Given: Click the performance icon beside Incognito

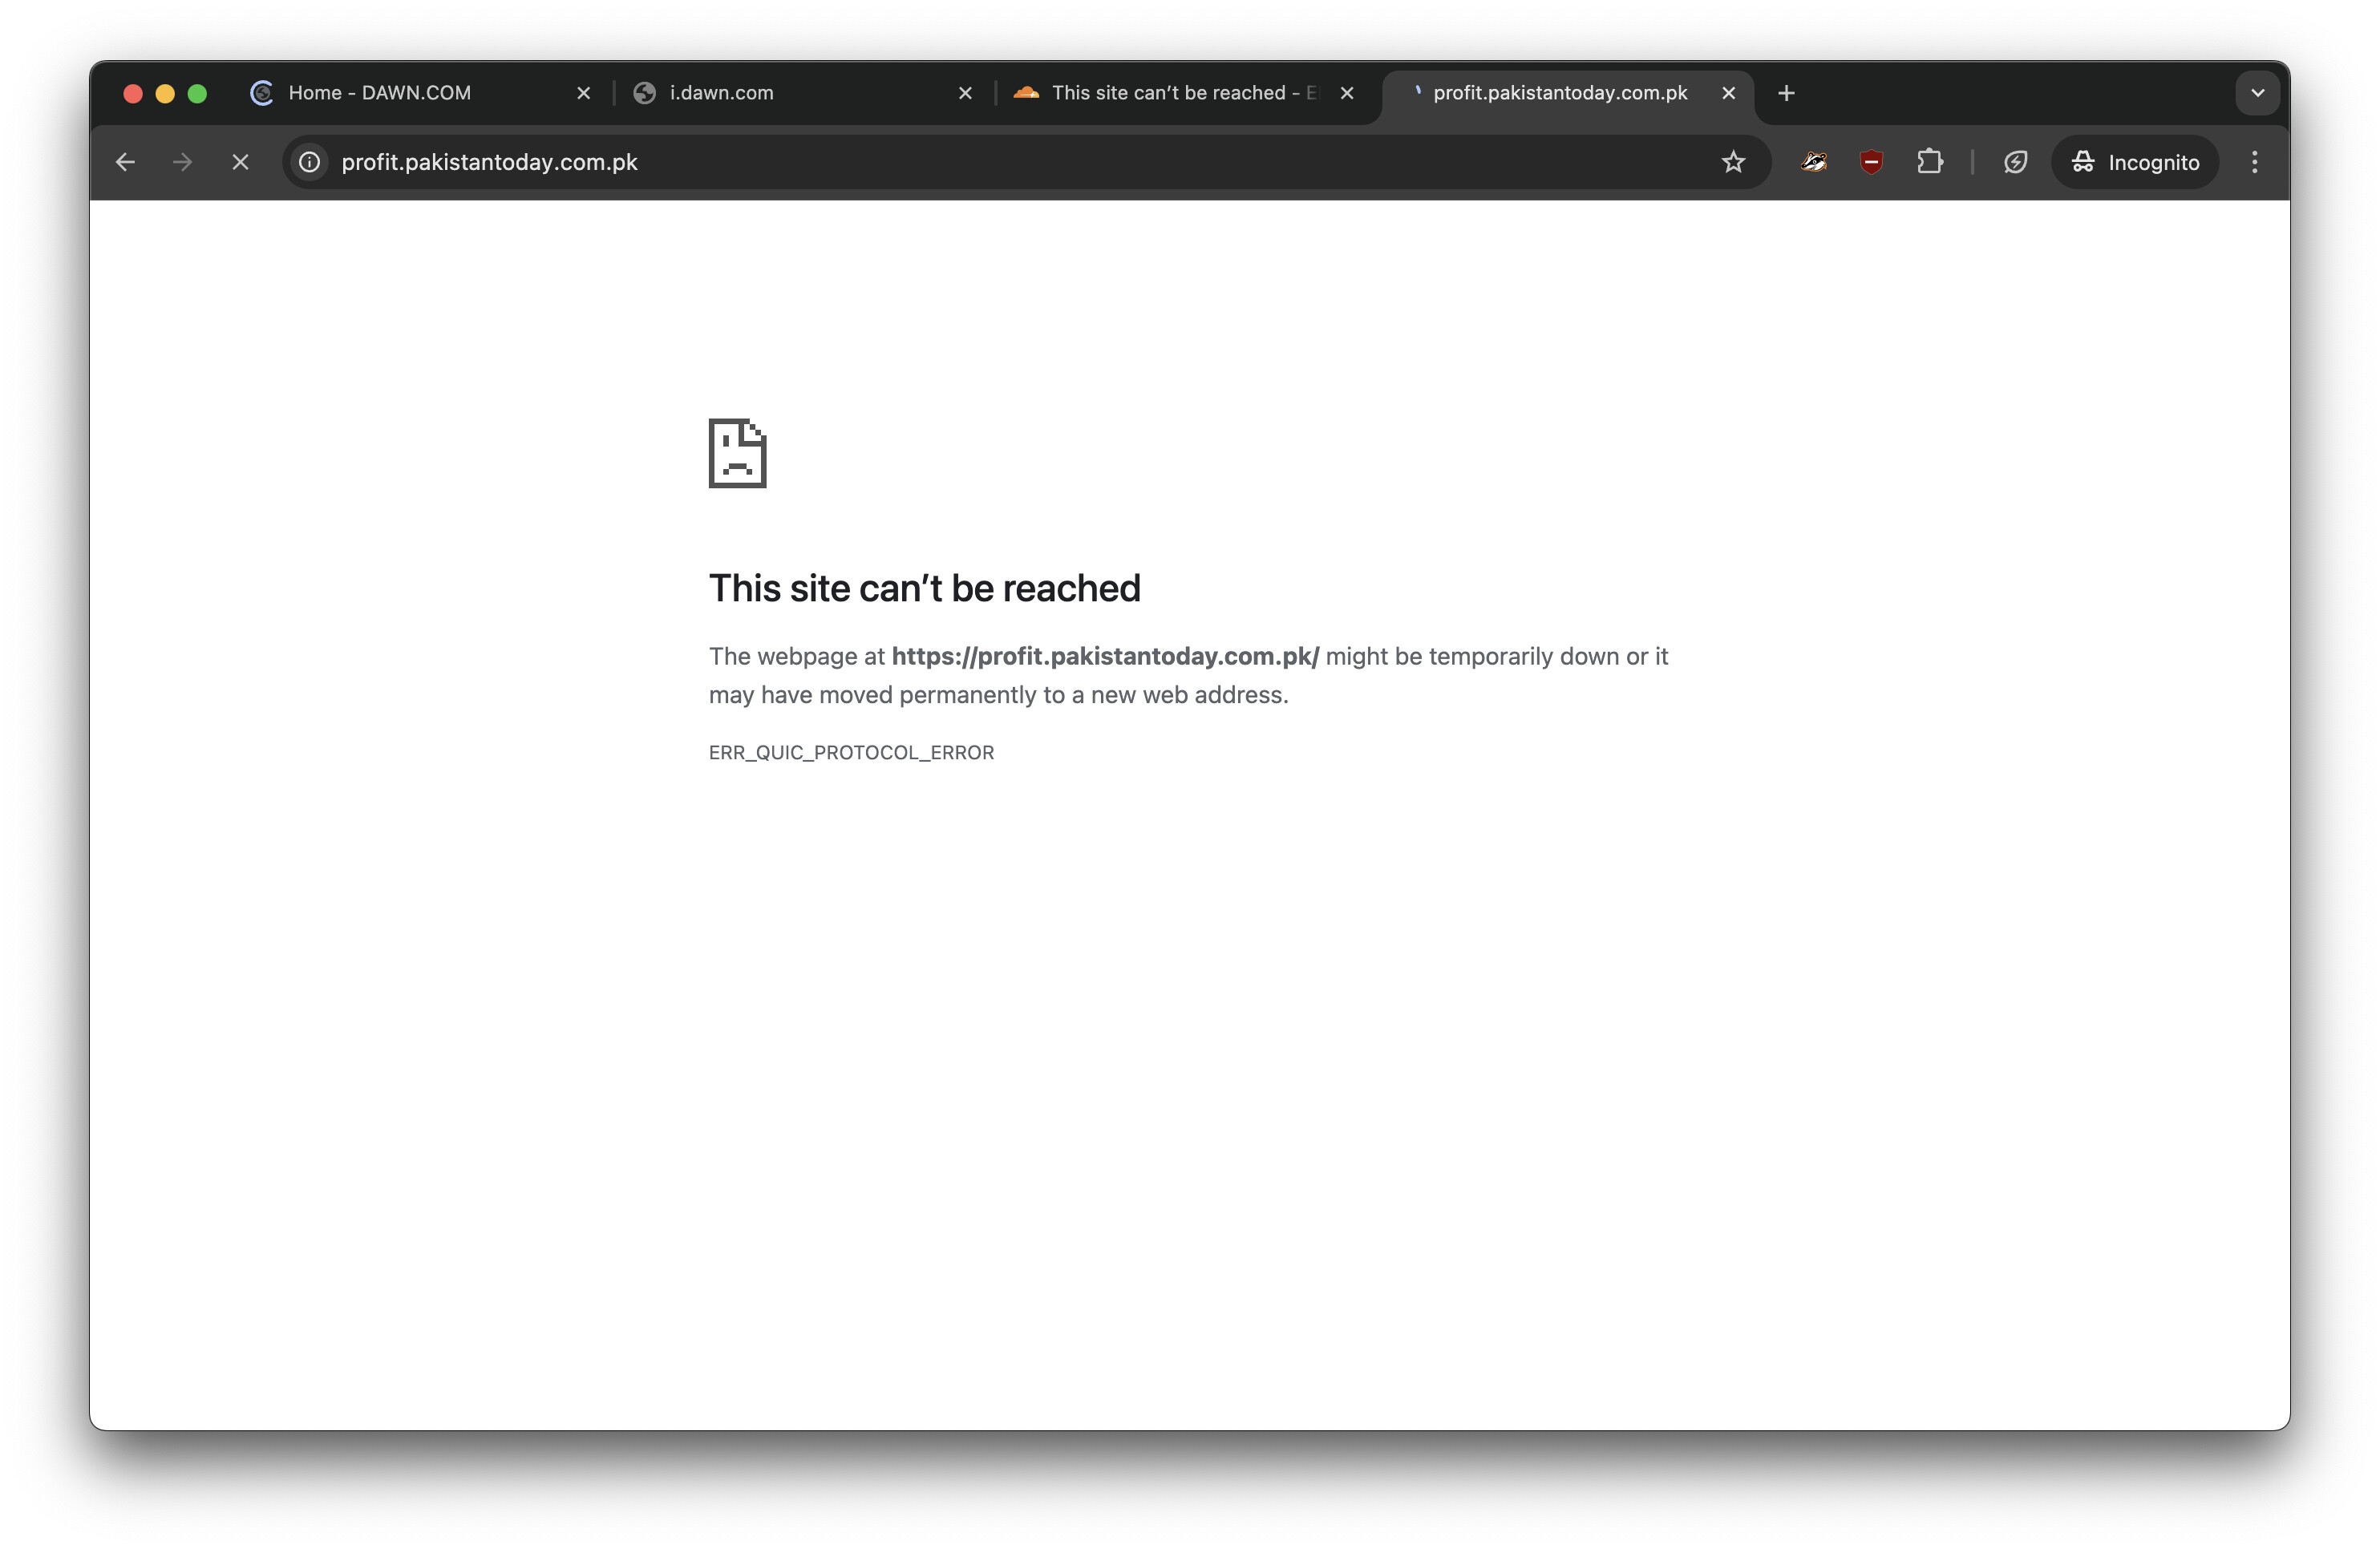Looking at the screenshot, I should (x=2015, y=162).
